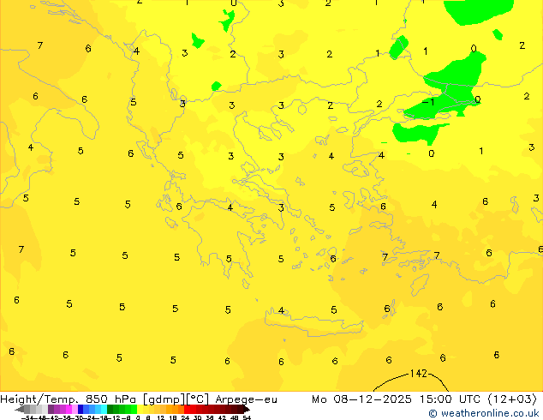Viewport: 543px width, 420px height.
Task: Open the weatheronline.co.uk copyright link
Action: tap(484, 413)
